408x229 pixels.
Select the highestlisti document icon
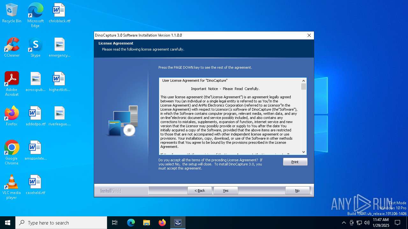59,82
